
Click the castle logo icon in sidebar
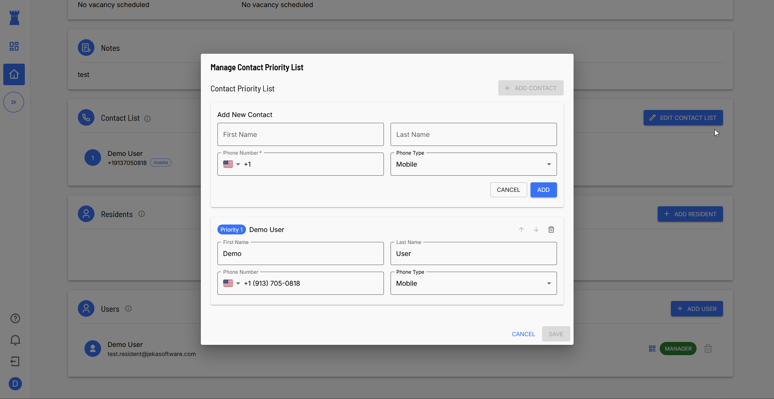pyautogui.click(x=14, y=18)
